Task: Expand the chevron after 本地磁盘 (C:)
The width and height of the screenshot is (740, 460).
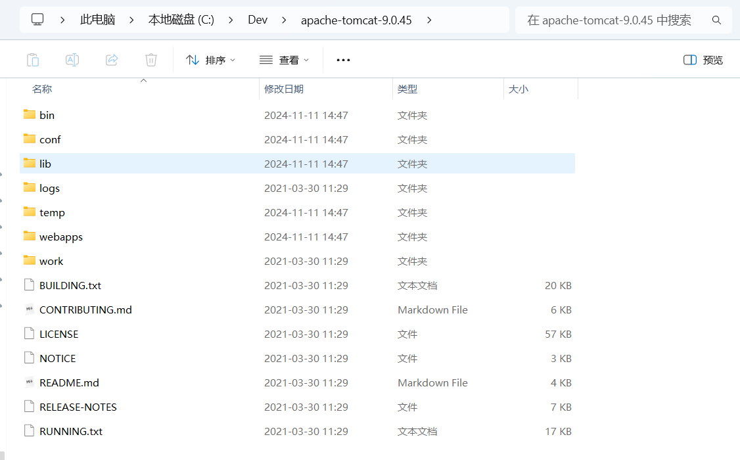Action: tap(231, 20)
